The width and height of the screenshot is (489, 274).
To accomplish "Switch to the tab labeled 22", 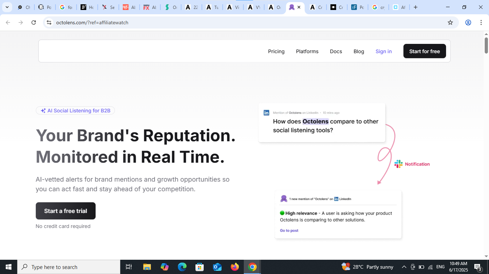I will point(192,7).
